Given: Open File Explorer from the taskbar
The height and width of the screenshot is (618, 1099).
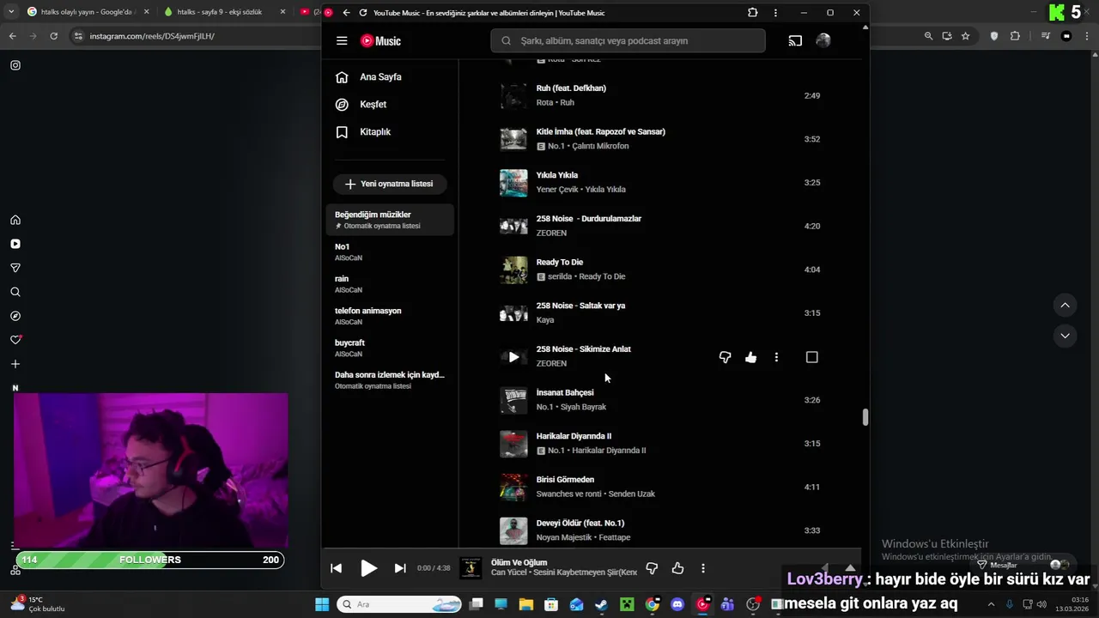Looking at the screenshot, I should click(526, 604).
